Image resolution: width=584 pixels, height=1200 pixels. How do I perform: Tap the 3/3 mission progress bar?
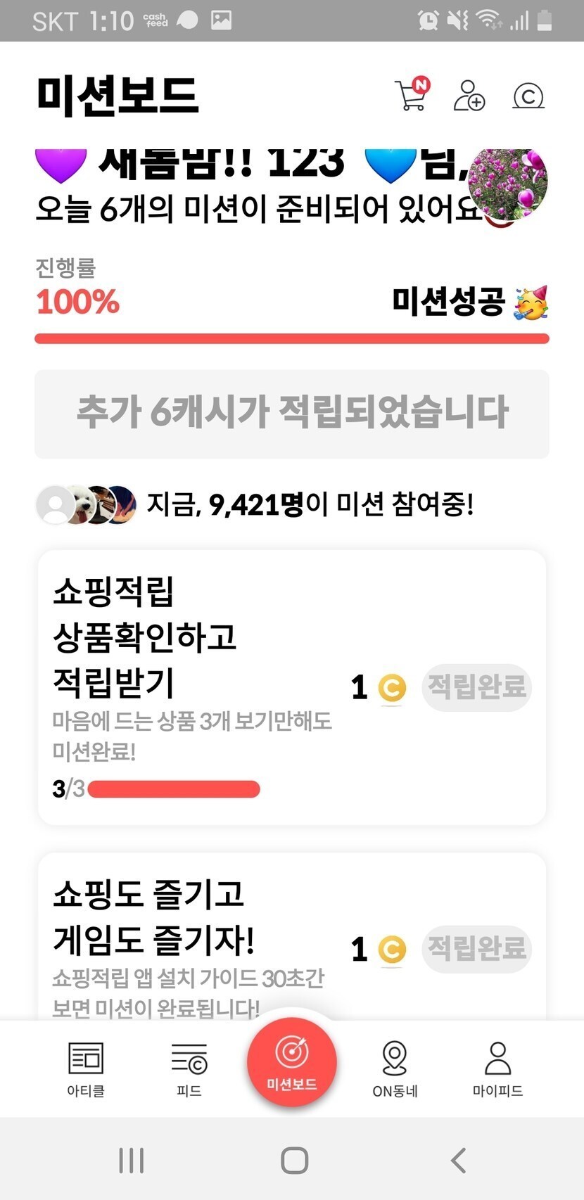tap(174, 789)
